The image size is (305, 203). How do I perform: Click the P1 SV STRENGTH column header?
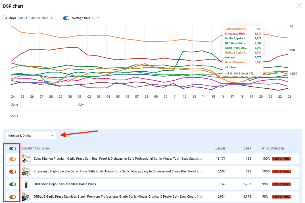(x=273, y=149)
